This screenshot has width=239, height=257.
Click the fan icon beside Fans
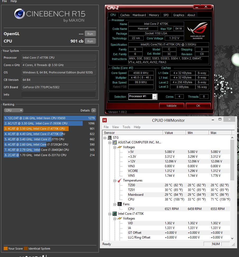pos(120,204)
